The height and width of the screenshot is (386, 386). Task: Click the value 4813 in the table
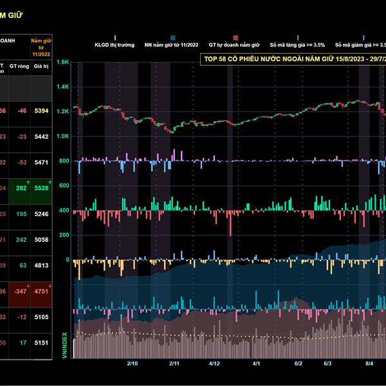(x=41, y=265)
